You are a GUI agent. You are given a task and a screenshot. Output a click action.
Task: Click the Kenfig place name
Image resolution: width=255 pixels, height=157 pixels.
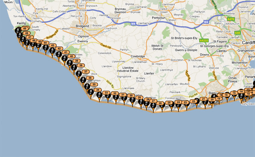coord(21,23)
